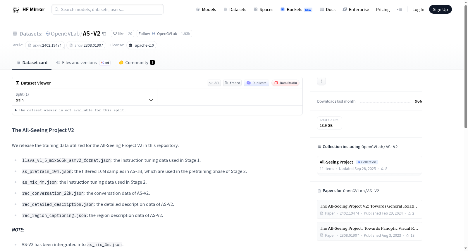Upvote the paper 2402.19474
Viewport: 468px width, 251px height.
click(409, 213)
